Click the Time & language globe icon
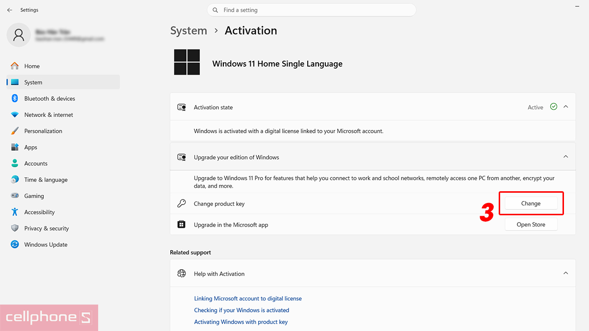Image resolution: width=589 pixels, height=331 pixels. (15, 179)
